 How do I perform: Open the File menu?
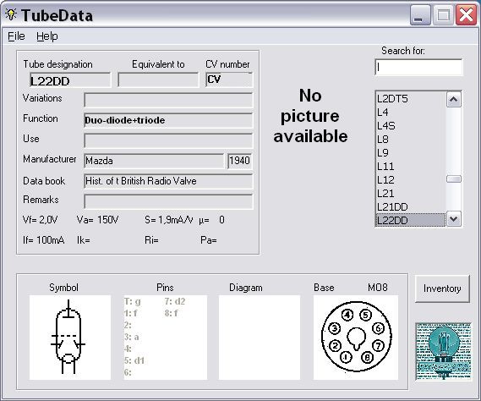click(16, 36)
